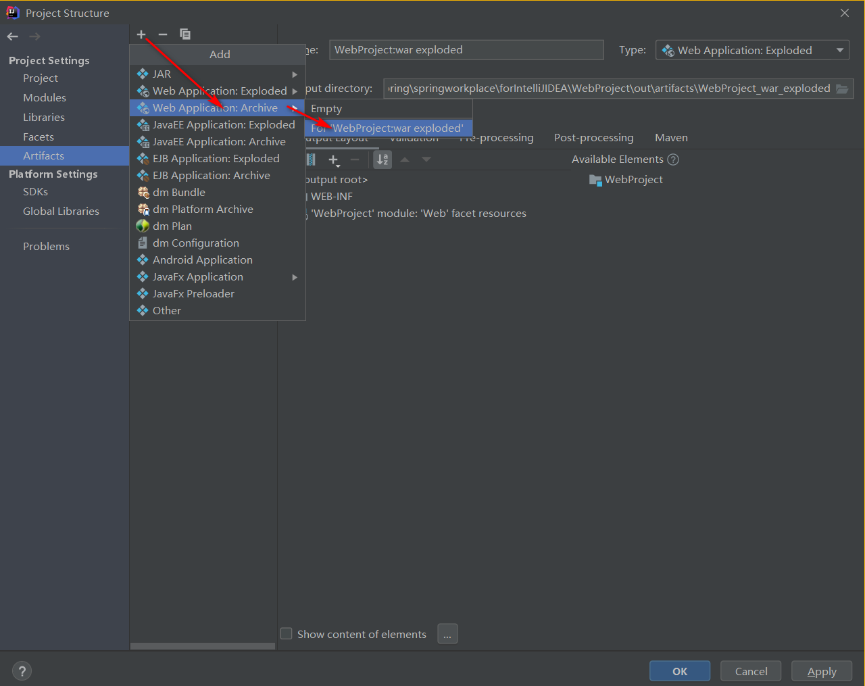Select the WEB-INF folder in output layout

tap(331, 197)
